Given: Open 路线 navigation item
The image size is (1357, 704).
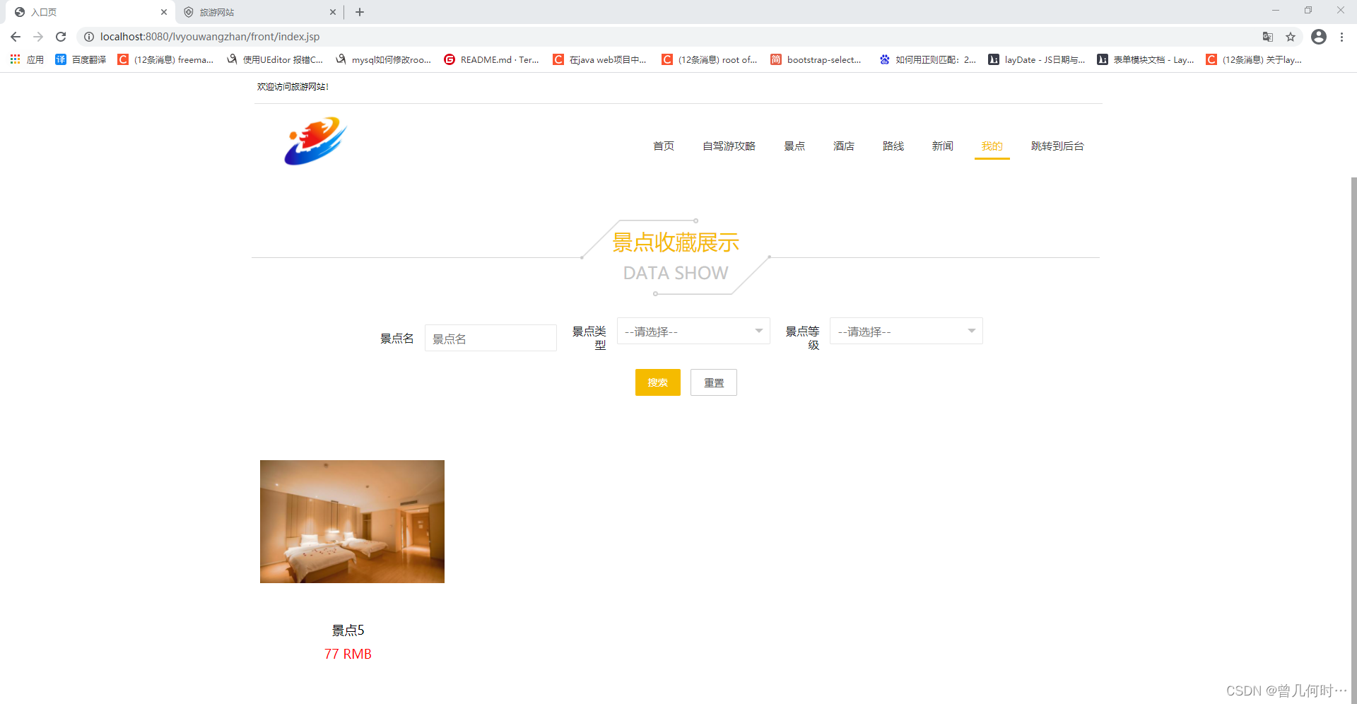Looking at the screenshot, I should tap(893, 146).
